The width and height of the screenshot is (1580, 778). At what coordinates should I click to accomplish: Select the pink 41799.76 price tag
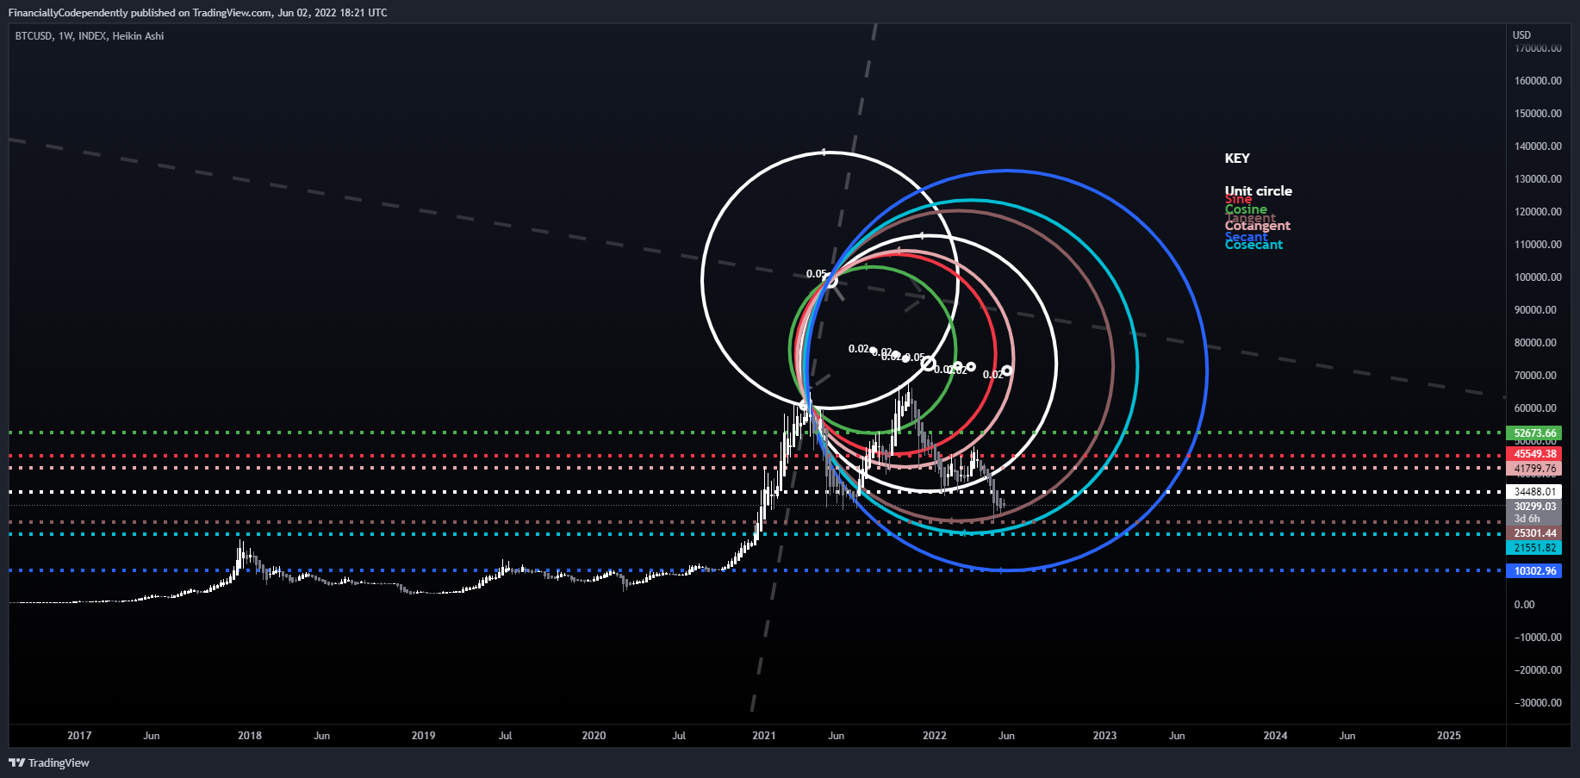point(1533,469)
